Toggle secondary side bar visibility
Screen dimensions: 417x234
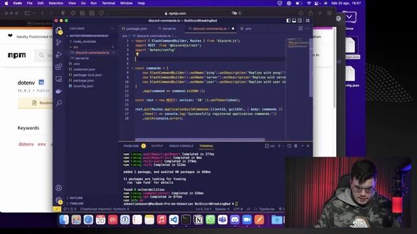(300, 20)
